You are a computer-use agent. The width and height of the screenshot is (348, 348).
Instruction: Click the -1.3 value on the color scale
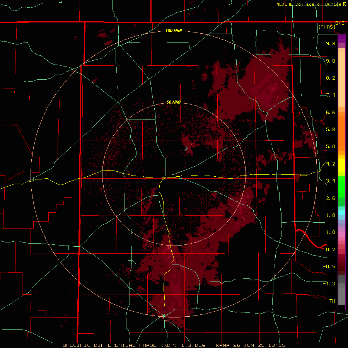pyautogui.click(x=329, y=284)
